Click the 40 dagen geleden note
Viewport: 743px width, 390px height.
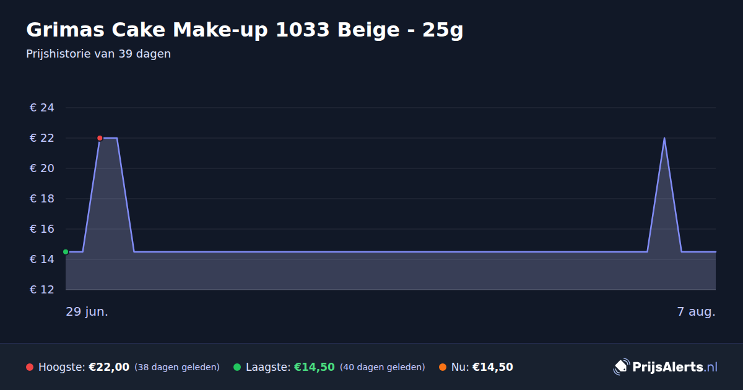tap(383, 367)
